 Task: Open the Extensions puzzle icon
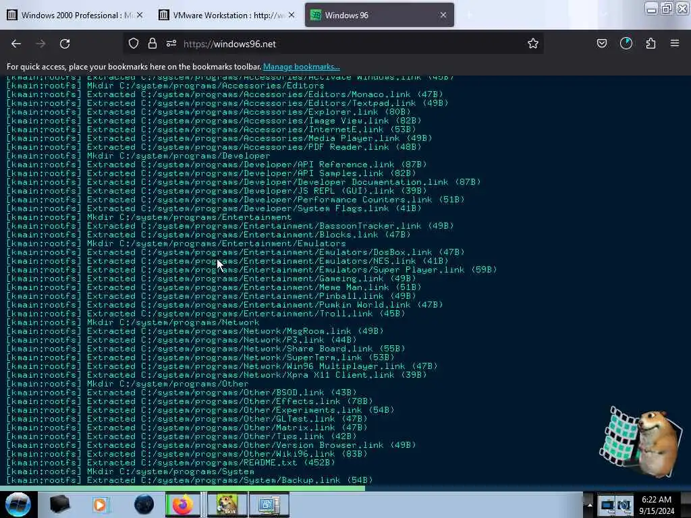click(651, 44)
